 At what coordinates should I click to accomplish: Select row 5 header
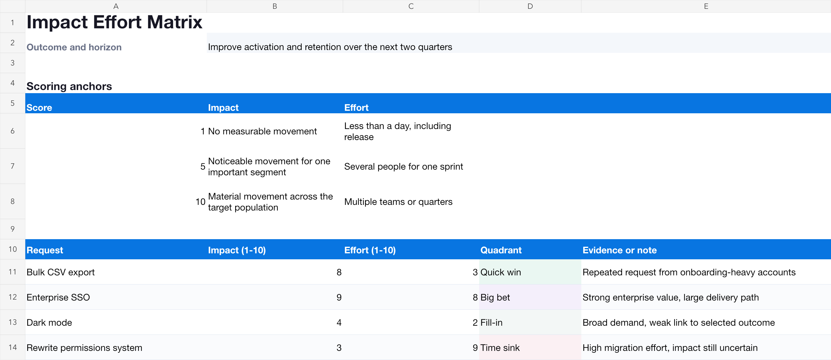pos(13,103)
